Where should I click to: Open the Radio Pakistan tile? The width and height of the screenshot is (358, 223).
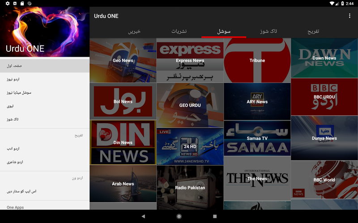190,187
